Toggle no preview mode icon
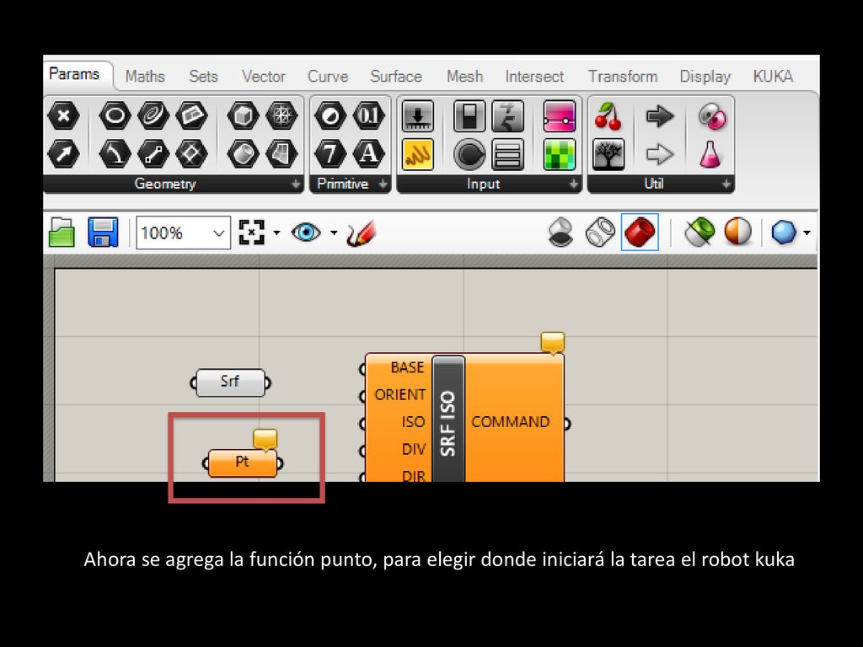 (x=560, y=233)
